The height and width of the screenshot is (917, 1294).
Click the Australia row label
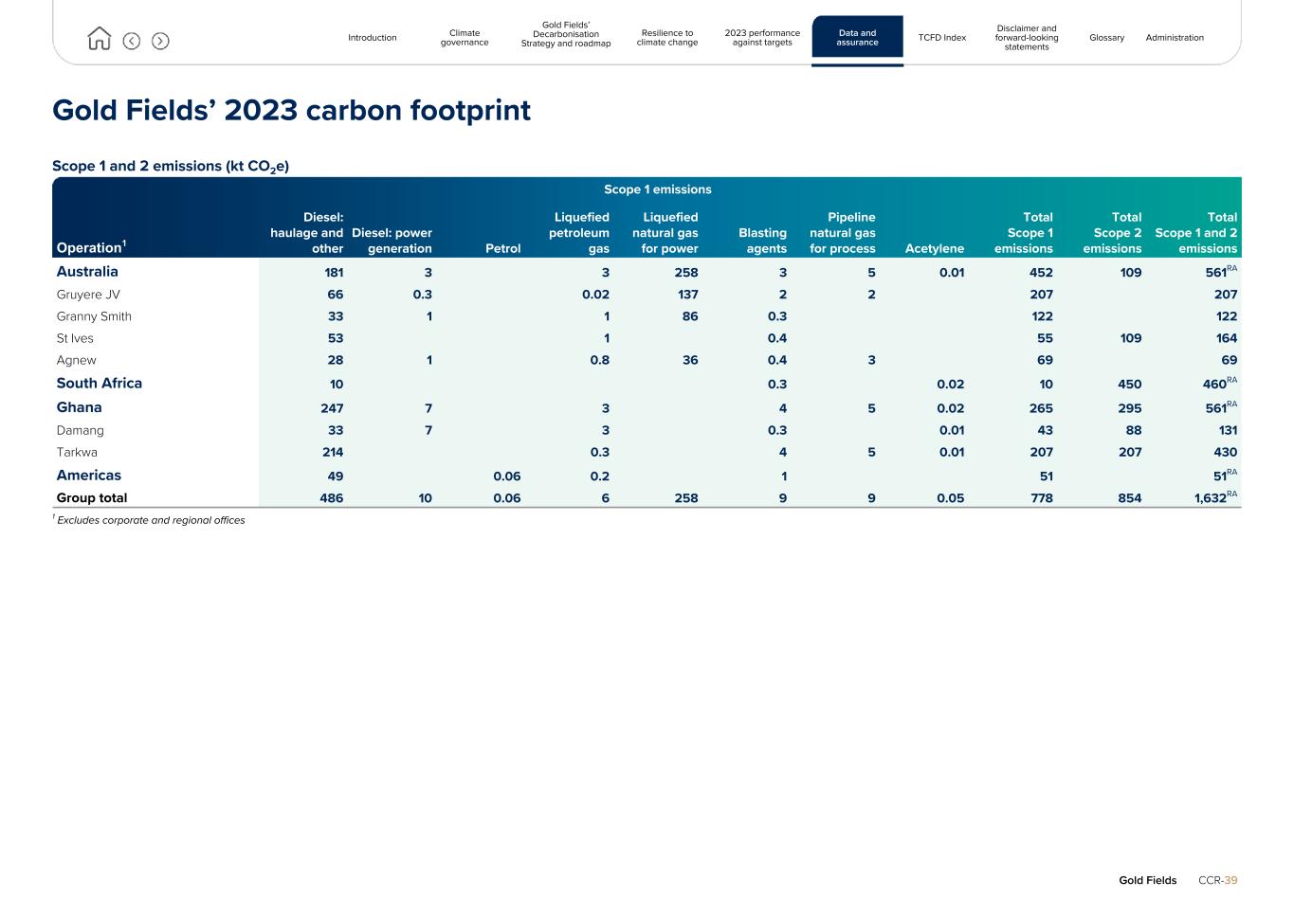87,272
